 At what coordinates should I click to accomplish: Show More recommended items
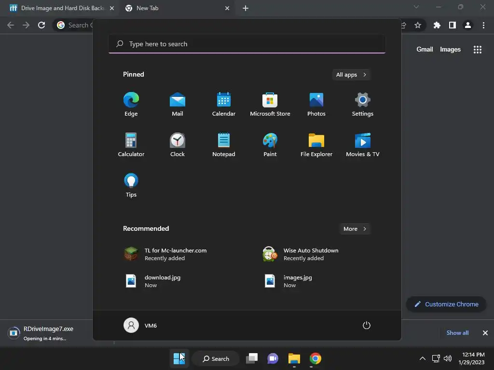click(x=355, y=229)
